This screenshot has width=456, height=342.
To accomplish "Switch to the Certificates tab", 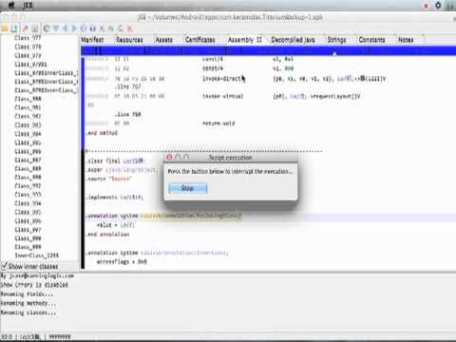I will click(x=200, y=40).
